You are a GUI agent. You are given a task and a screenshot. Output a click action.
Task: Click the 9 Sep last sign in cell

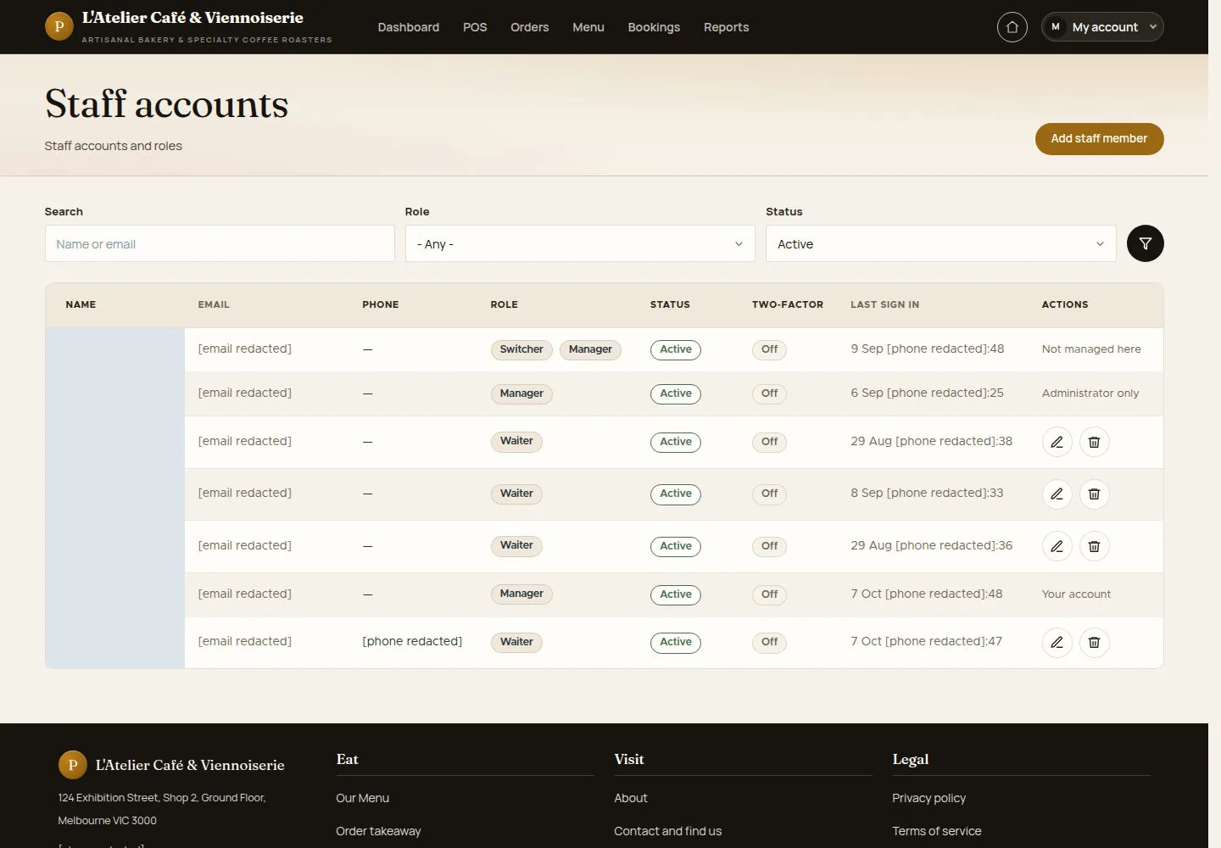(928, 349)
